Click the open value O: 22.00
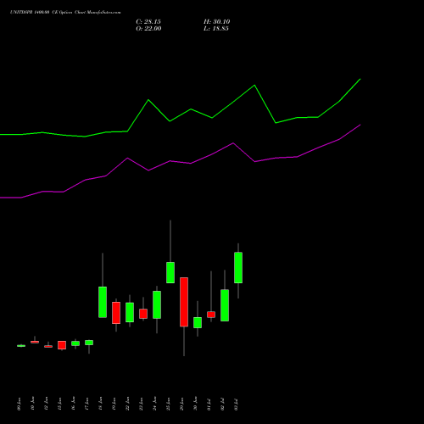The height and width of the screenshot is (424, 424). tap(148, 29)
